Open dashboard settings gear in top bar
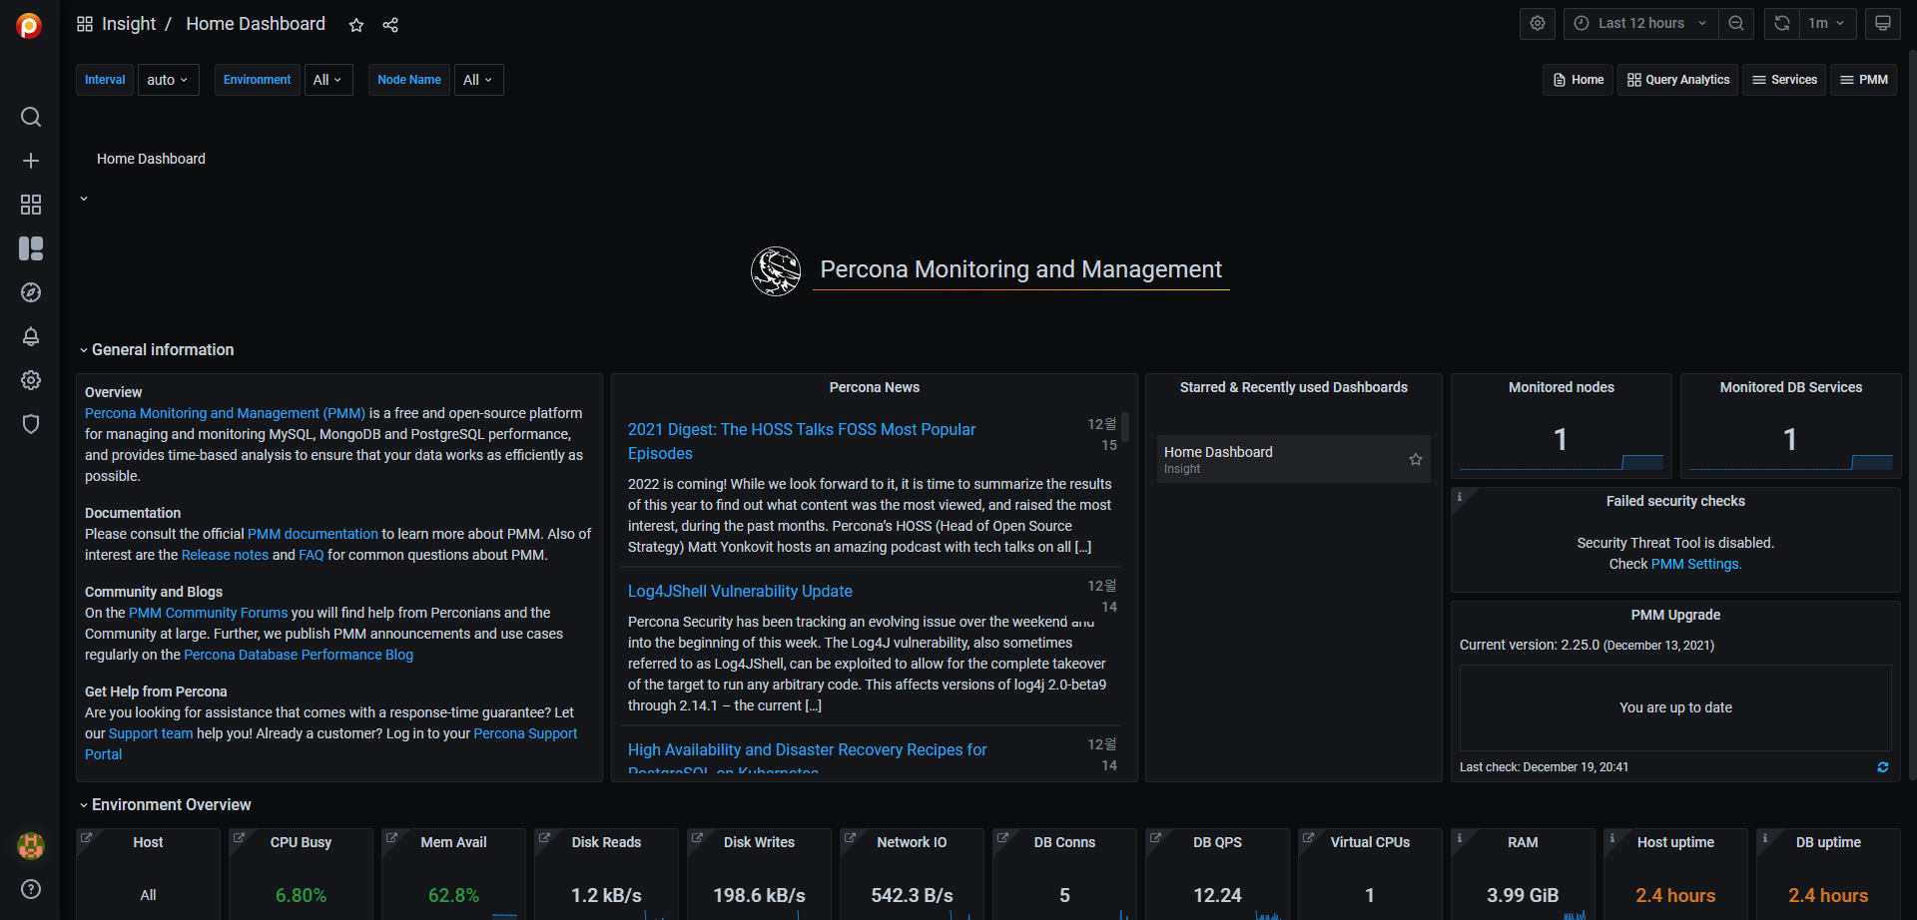1917x920 pixels. 1538,23
